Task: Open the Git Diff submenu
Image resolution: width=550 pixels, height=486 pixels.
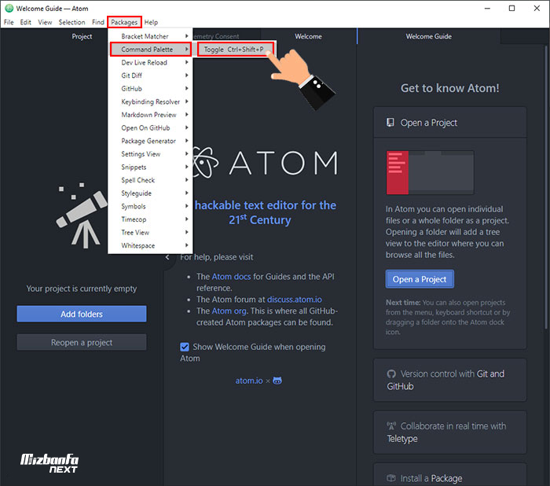Action: click(x=150, y=75)
